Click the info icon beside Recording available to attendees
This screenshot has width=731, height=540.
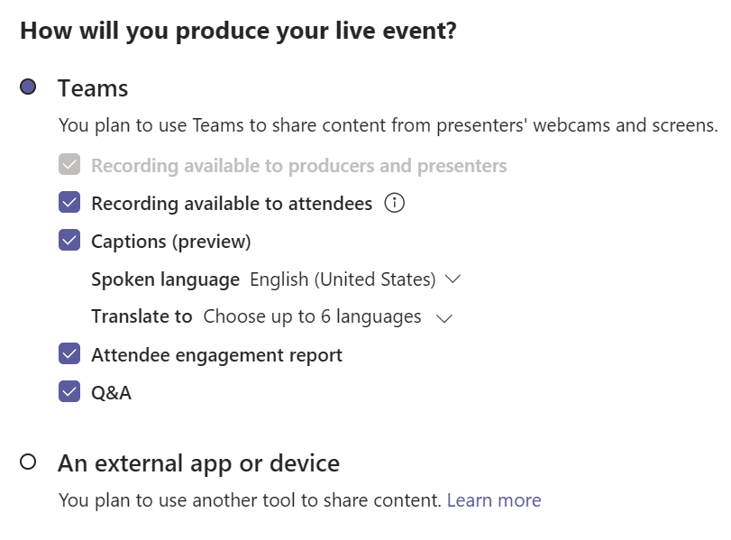click(x=395, y=204)
